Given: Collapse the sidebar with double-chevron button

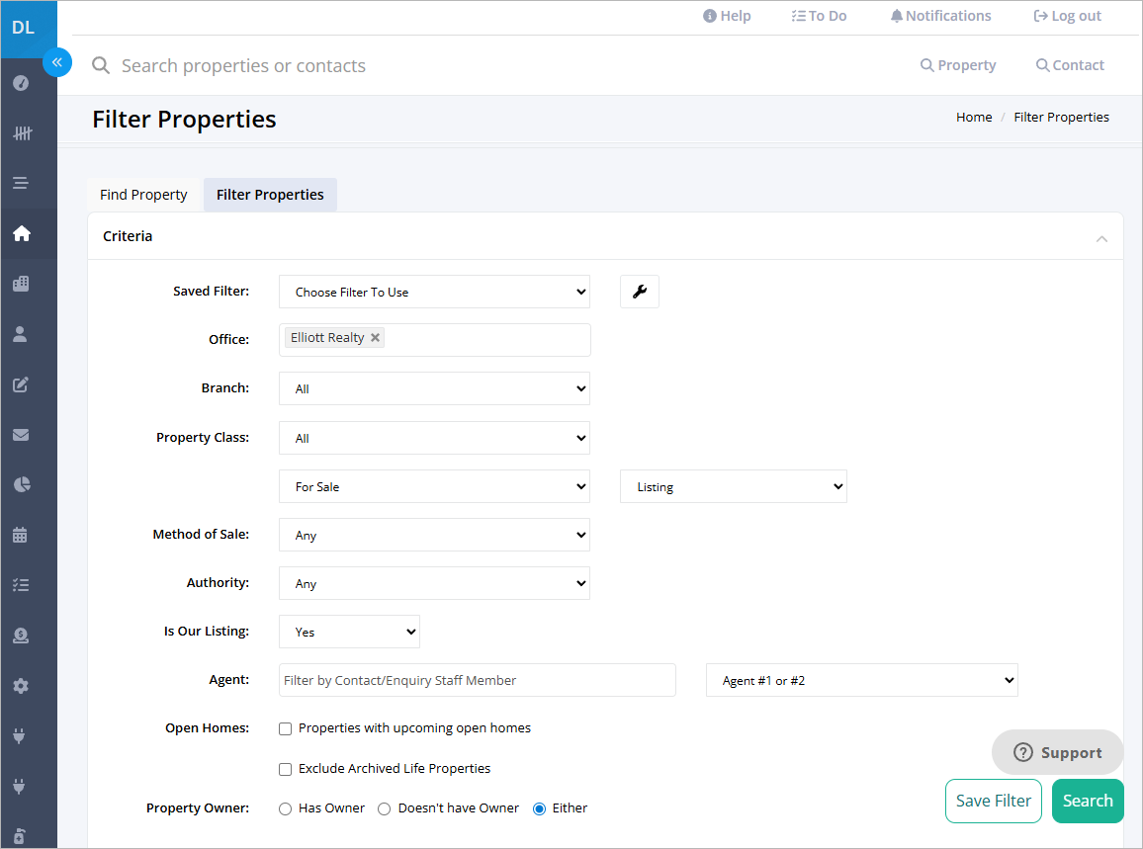Looking at the screenshot, I should 57,62.
